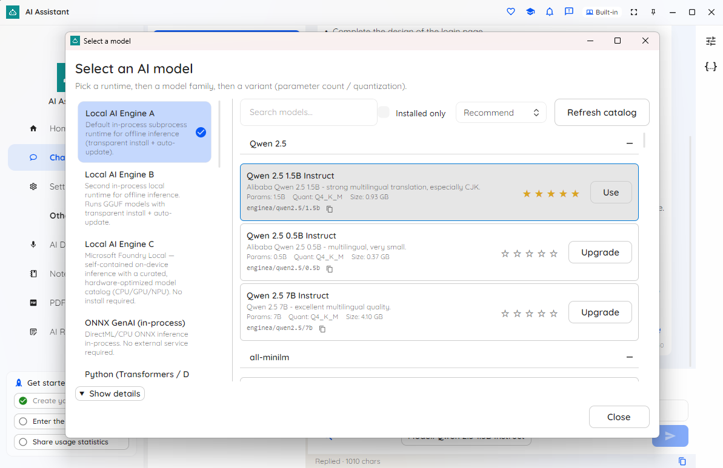
Task: Copy the enginea/qwen2.5/1.5b model ID
Action: [330, 209]
